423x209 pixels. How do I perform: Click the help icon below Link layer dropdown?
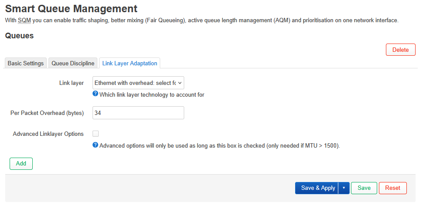click(x=95, y=94)
